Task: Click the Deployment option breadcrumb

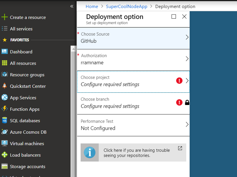Action: coord(175,7)
